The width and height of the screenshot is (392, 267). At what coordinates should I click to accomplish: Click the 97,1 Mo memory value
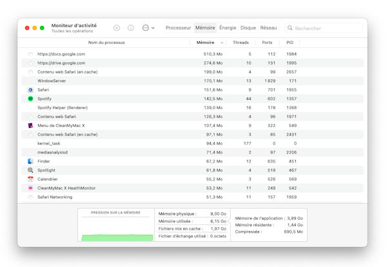pos(214,135)
